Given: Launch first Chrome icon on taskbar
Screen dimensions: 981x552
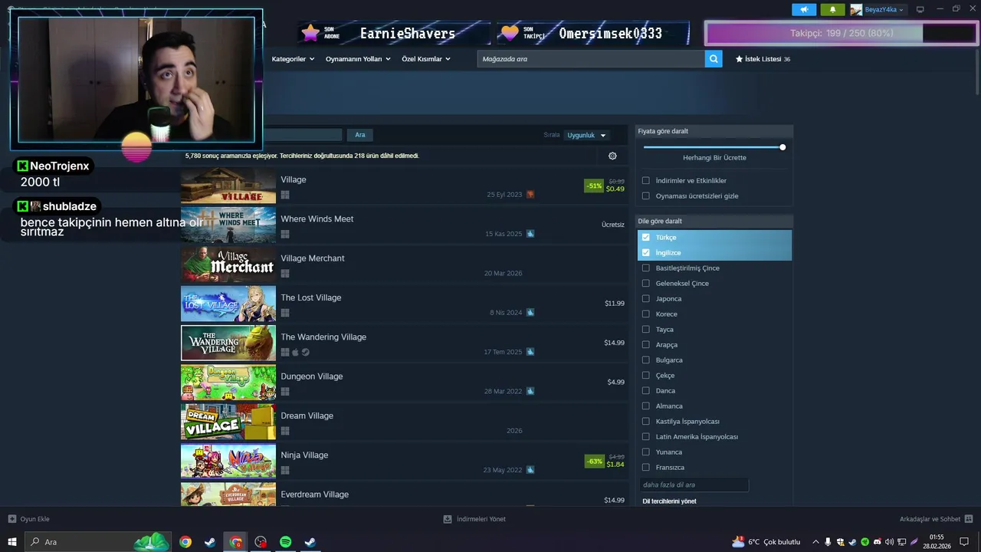Looking at the screenshot, I should [x=185, y=542].
